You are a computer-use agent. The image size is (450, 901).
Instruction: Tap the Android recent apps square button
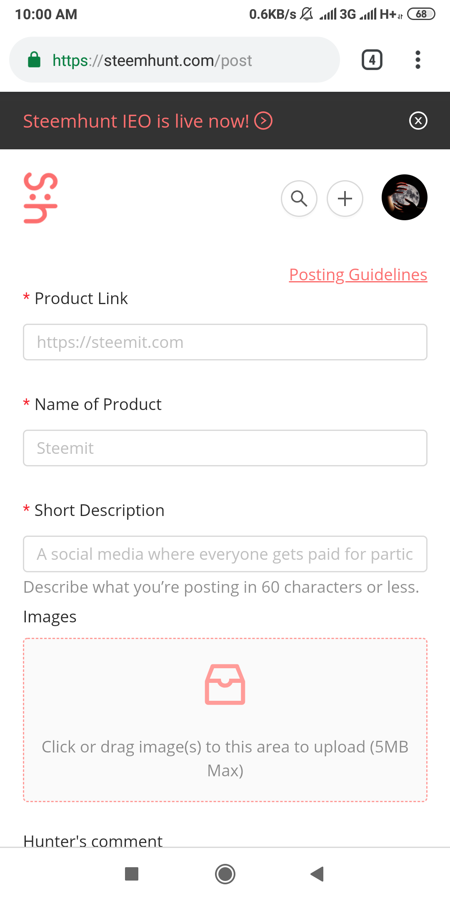tap(132, 874)
